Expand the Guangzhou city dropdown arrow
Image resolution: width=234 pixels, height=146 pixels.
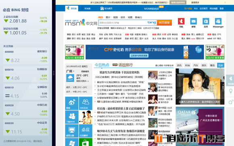click(x=74, y=71)
